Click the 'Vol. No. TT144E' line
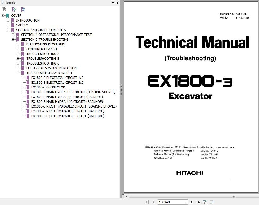Image resolution: width=259 pixels, height=205 pixels. point(209,155)
